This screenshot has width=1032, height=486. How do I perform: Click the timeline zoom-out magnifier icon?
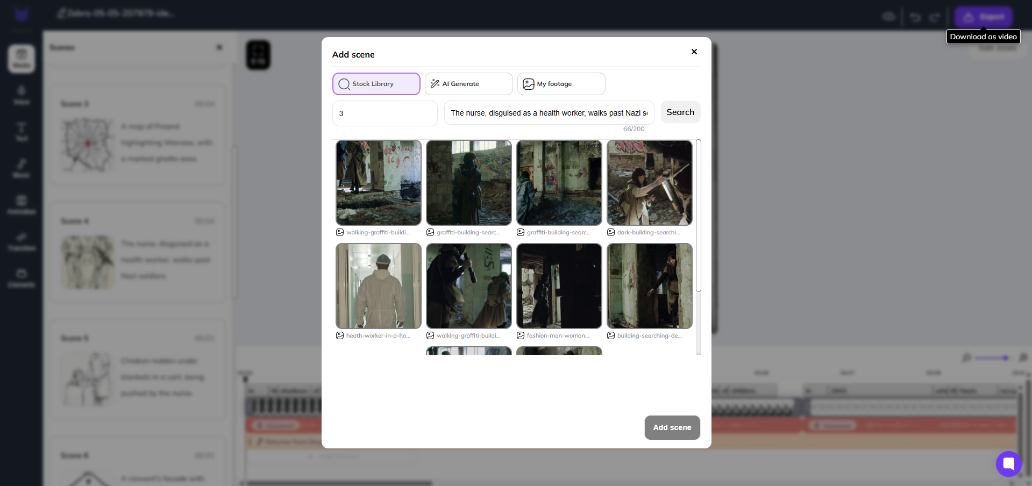[x=966, y=358]
